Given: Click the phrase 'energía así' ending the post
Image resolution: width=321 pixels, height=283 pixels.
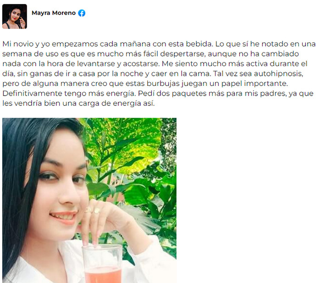Looking at the screenshot, I should [134, 103].
